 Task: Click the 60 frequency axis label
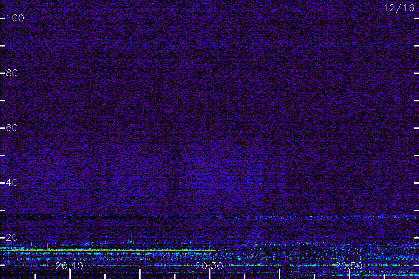[x=12, y=127]
